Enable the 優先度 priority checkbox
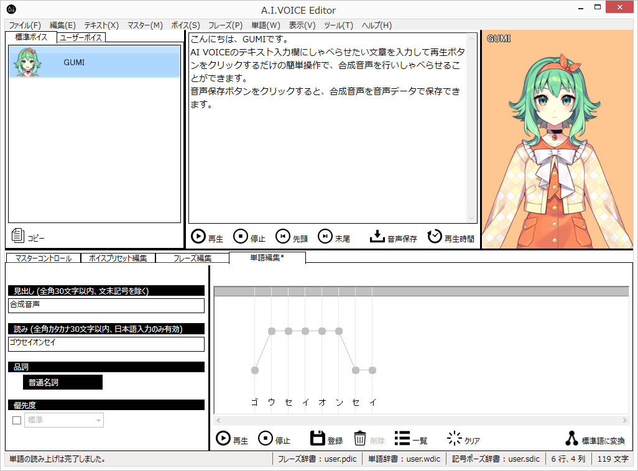Screen dimensions: 638x471 tap(17, 421)
